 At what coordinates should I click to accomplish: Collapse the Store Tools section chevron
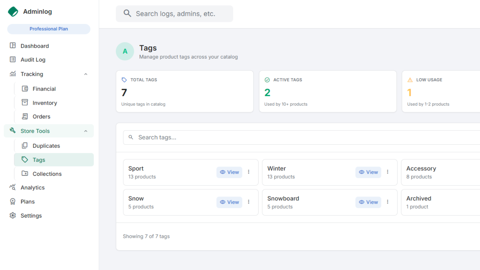[86, 131]
